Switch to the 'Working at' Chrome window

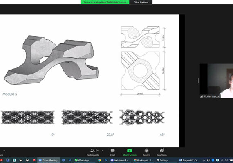[143, 160]
